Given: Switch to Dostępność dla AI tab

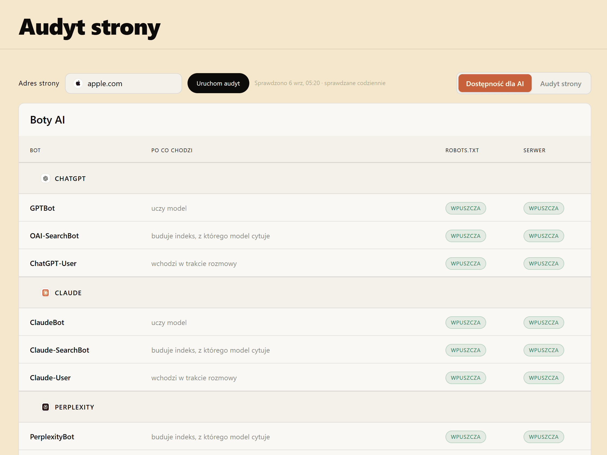Looking at the screenshot, I should tap(495, 83).
